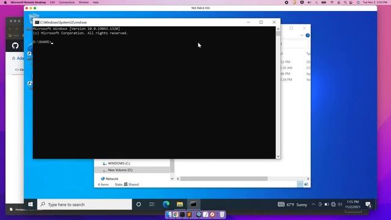The image size is (391, 220).
Task: Open Task View from the taskbar
Action: (x=152, y=204)
